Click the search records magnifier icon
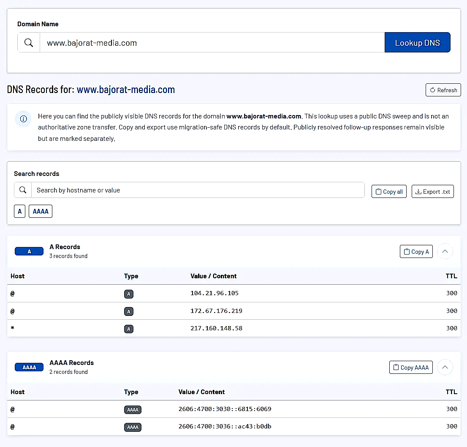The height and width of the screenshot is (447, 467). (x=23, y=190)
